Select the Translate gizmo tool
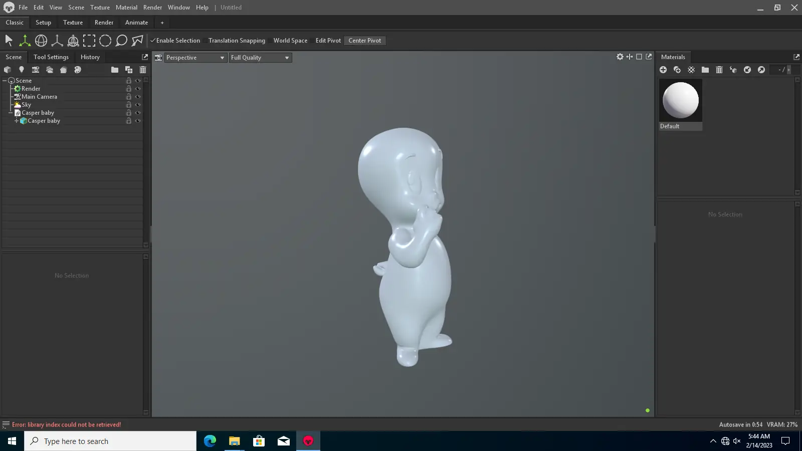Image resolution: width=802 pixels, height=451 pixels. click(25, 41)
